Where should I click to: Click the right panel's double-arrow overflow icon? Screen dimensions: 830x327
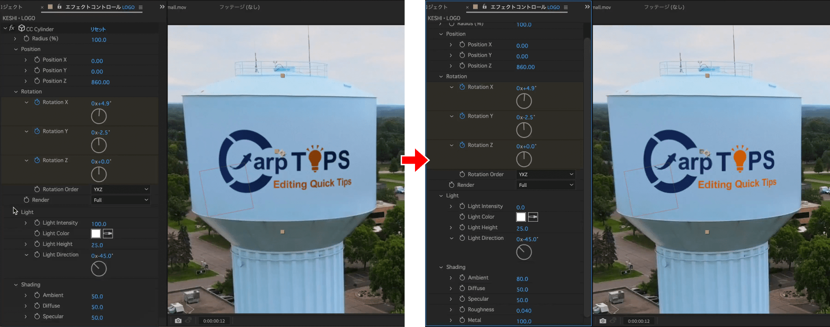[x=587, y=7]
